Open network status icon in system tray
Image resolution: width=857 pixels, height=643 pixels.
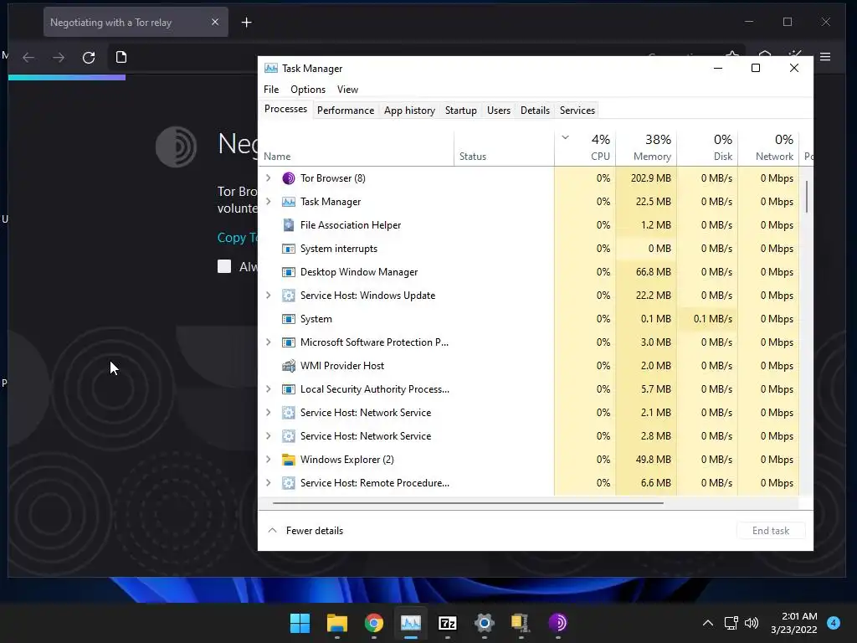pos(731,623)
